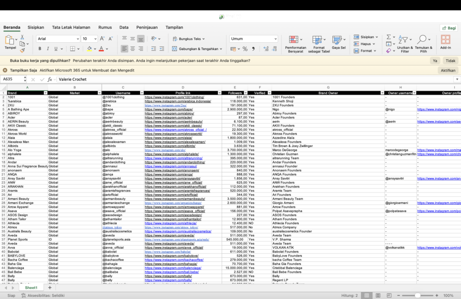Toggle top vertical alignment
The image size is (461, 299).
[x=124, y=39]
